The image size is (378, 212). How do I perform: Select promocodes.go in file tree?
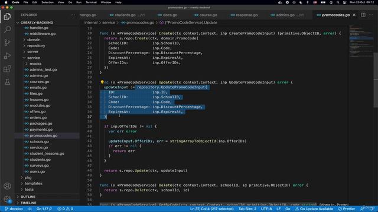click(x=47, y=135)
